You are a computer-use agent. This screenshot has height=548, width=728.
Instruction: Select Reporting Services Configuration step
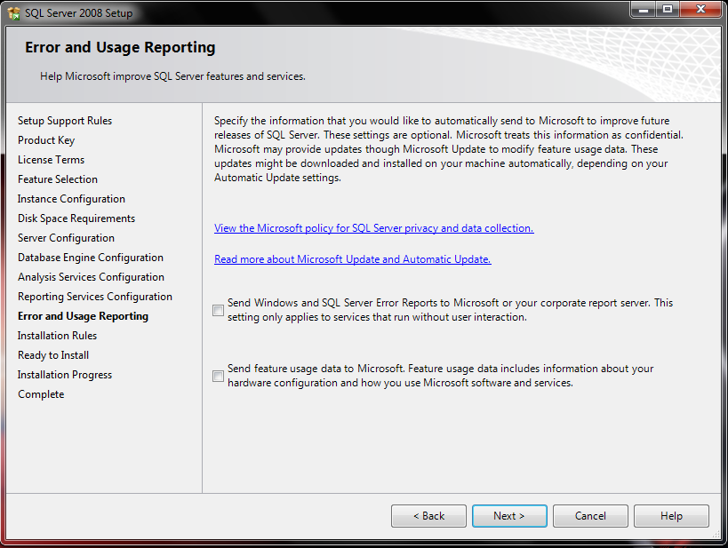coord(95,296)
